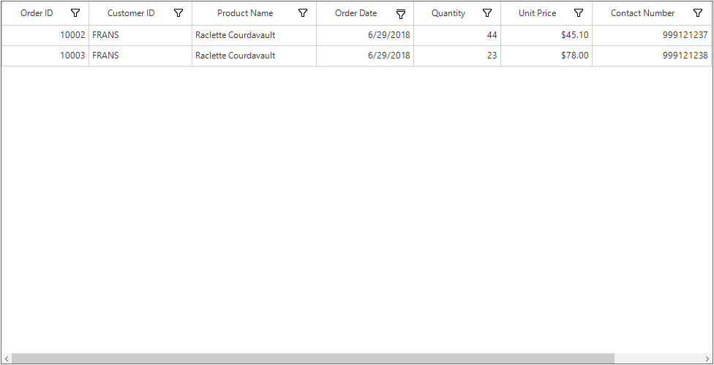This screenshot has width=714, height=365.
Task: Select 6/29/2018 date in order 10002 row
Action: click(365, 35)
